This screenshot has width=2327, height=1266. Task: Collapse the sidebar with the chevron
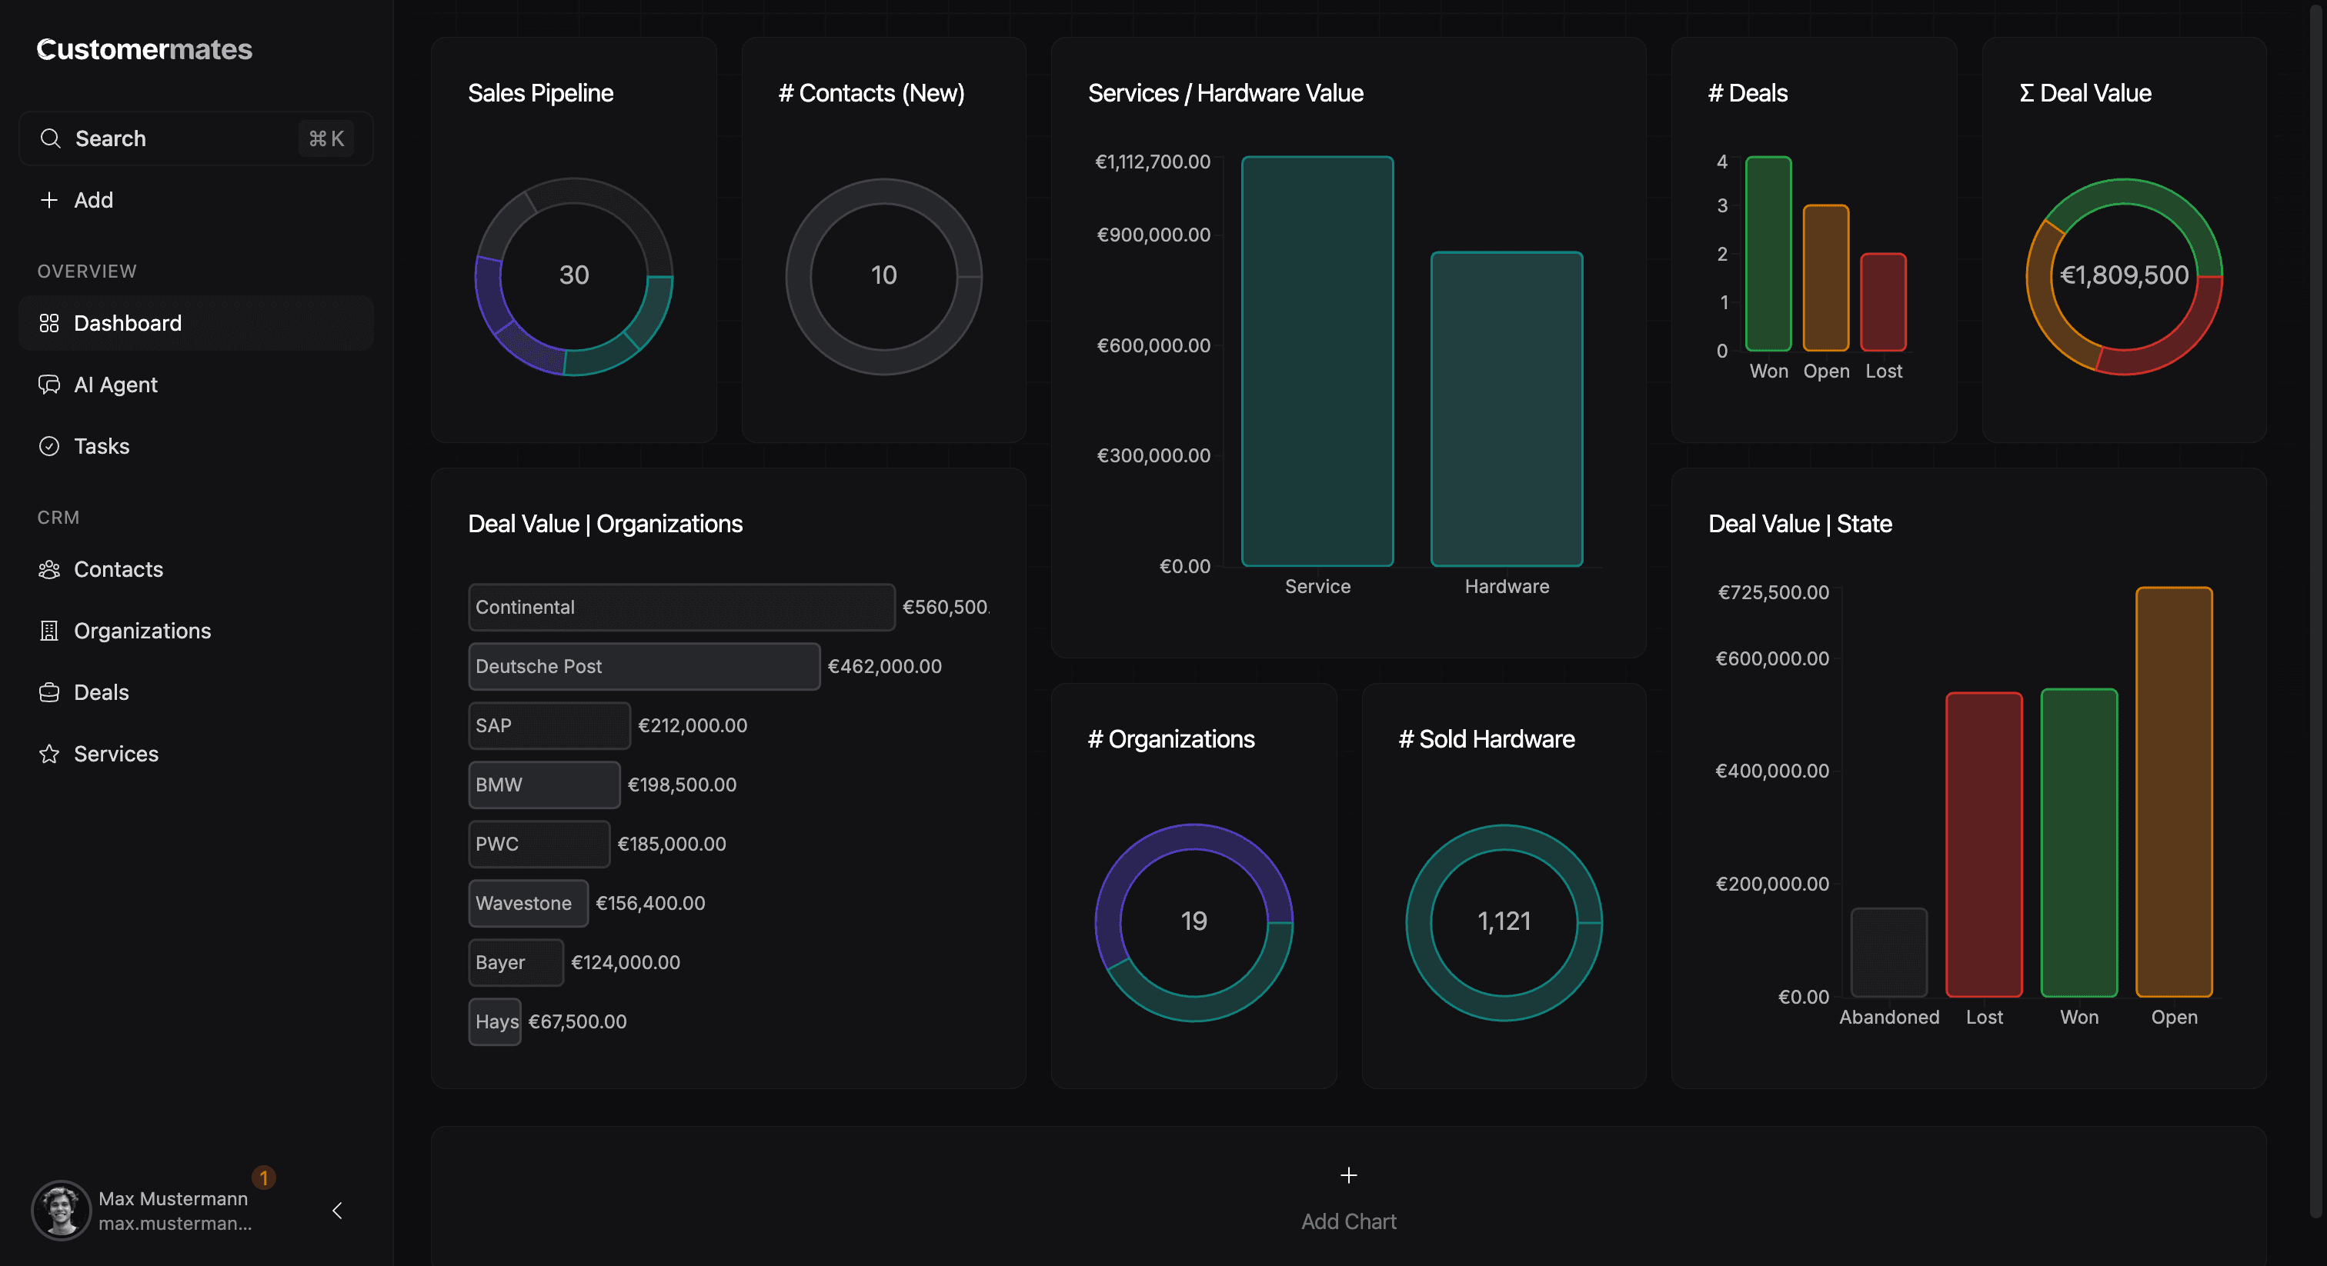tap(337, 1211)
